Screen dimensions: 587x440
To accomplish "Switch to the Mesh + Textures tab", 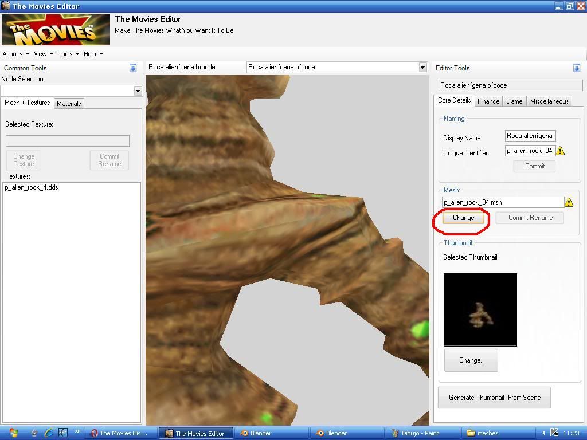I will 28,103.
